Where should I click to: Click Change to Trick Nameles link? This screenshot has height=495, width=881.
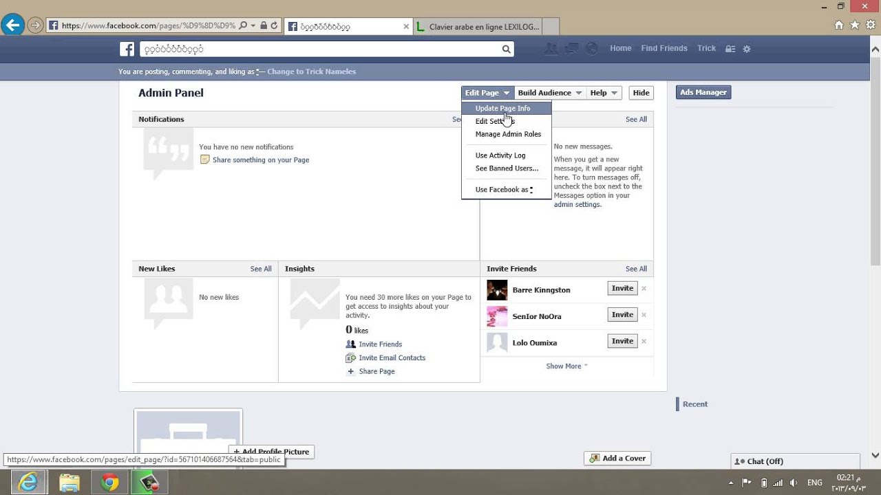click(x=311, y=71)
